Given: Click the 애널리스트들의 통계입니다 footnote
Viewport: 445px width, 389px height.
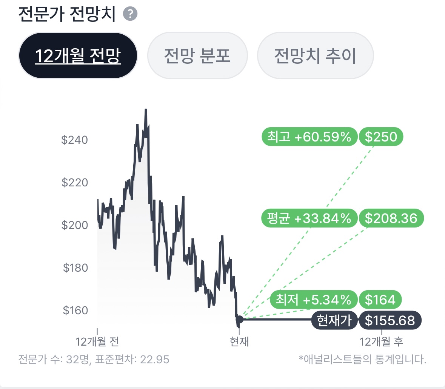Looking at the screenshot, I should point(362,359).
